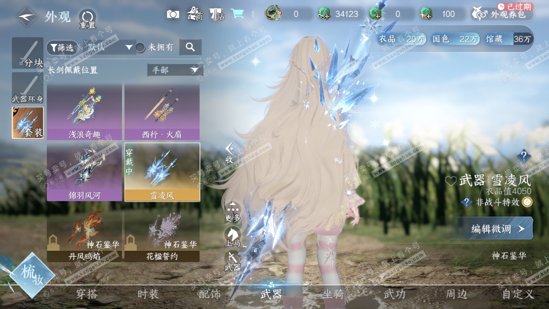Switch to the 坐骑 tab
The image size is (549, 309).
[333, 294]
